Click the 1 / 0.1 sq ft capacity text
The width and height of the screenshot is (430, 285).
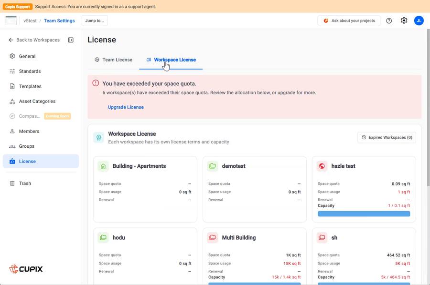pos(399,205)
